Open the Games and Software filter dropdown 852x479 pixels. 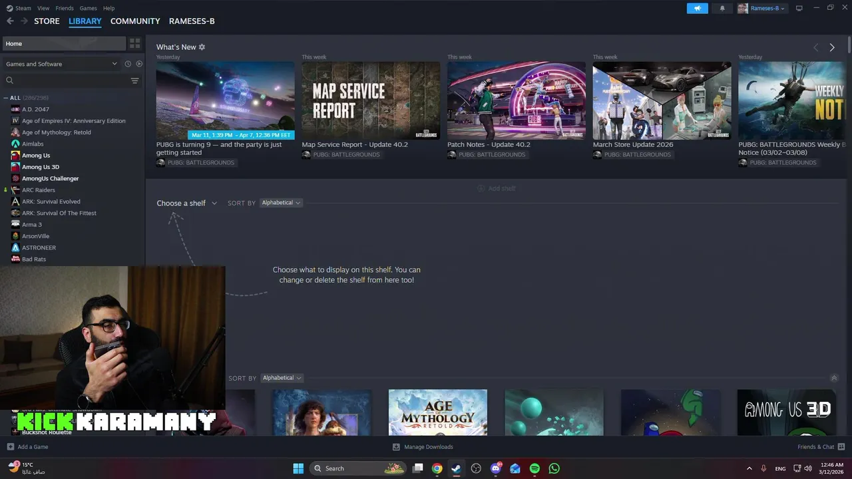pos(61,64)
